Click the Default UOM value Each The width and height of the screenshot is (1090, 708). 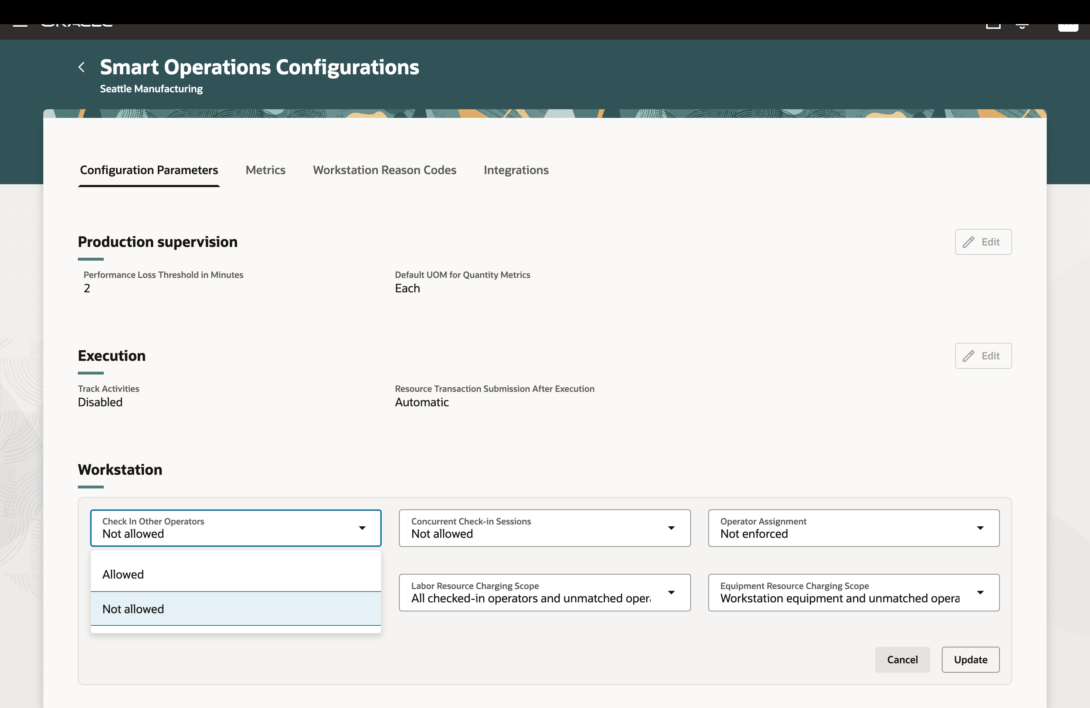(x=407, y=288)
